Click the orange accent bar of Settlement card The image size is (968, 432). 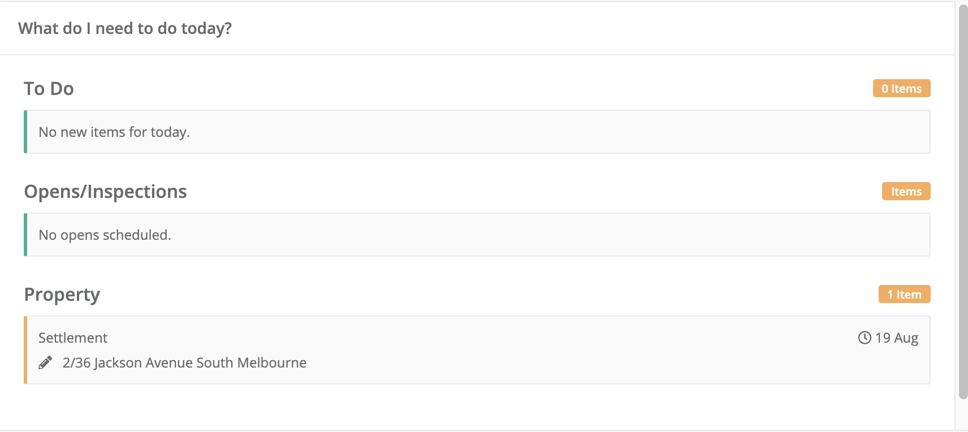pyautogui.click(x=25, y=350)
